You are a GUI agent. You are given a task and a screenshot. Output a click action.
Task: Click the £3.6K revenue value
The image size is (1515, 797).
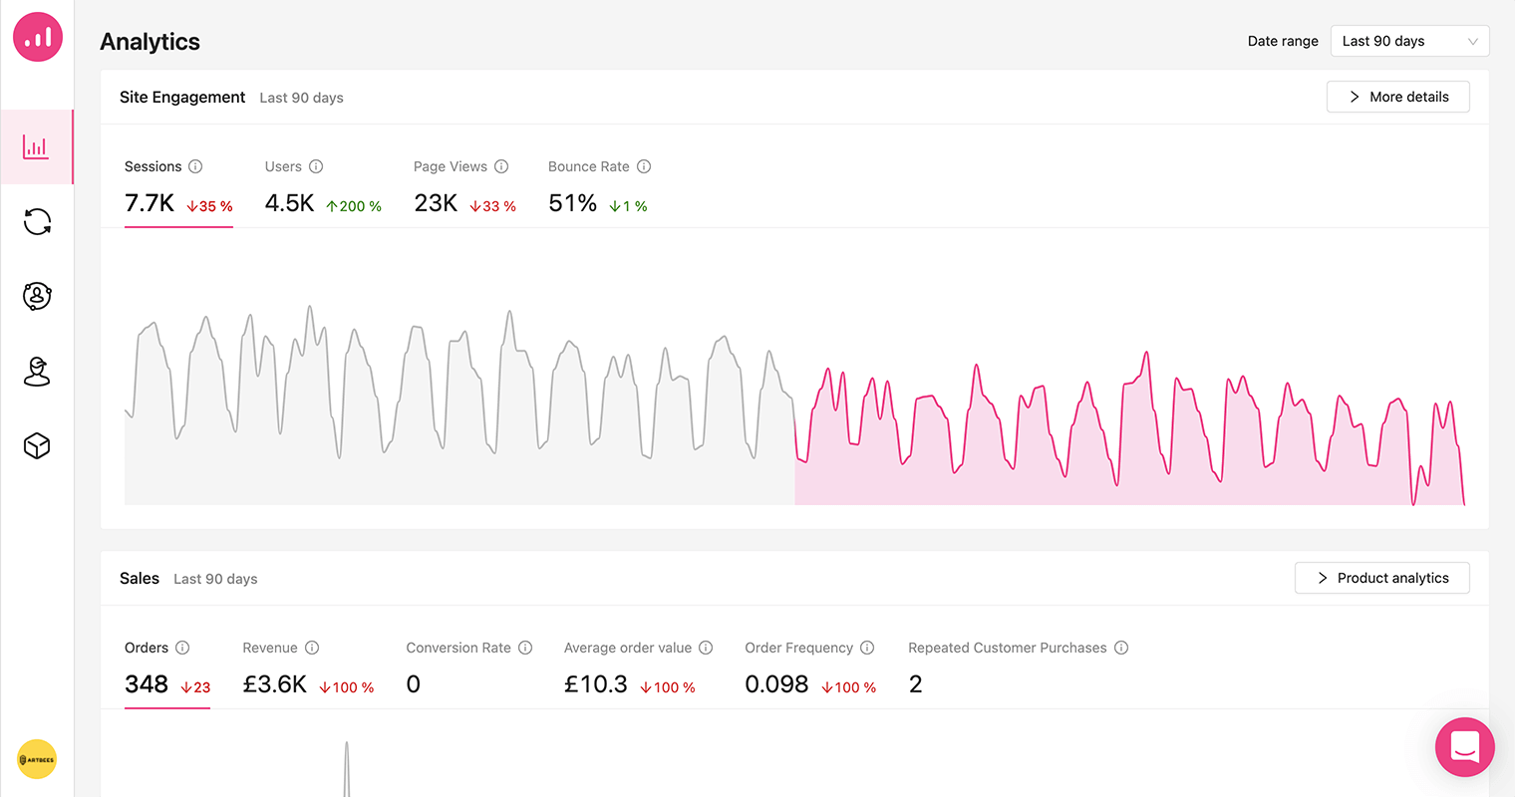pos(275,684)
